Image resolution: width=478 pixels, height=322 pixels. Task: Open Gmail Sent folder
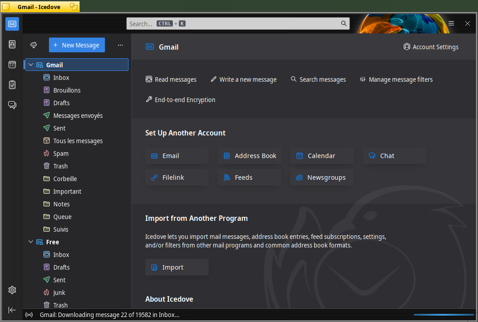pyautogui.click(x=77, y=128)
